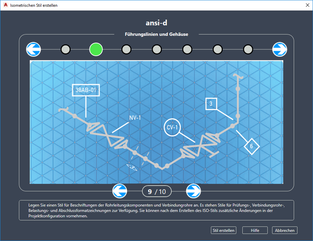The width and height of the screenshot is (313, 241).
Task: Click the square 3 label in preview
Action: coord(211,104)
